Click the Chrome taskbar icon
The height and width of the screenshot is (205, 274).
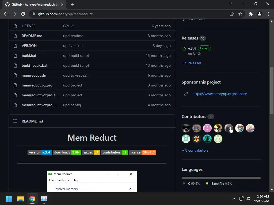pyautogui.click(x=32, y=199)
